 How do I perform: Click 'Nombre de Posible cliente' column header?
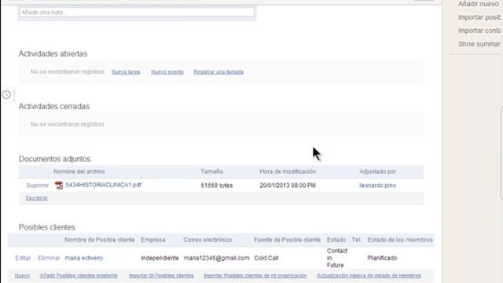pyautogui.click(x=100, y=240)
